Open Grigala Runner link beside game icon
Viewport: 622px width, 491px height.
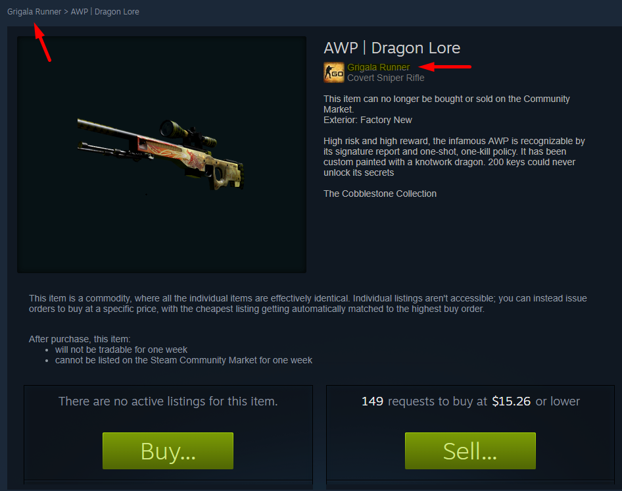coord(379,67)
